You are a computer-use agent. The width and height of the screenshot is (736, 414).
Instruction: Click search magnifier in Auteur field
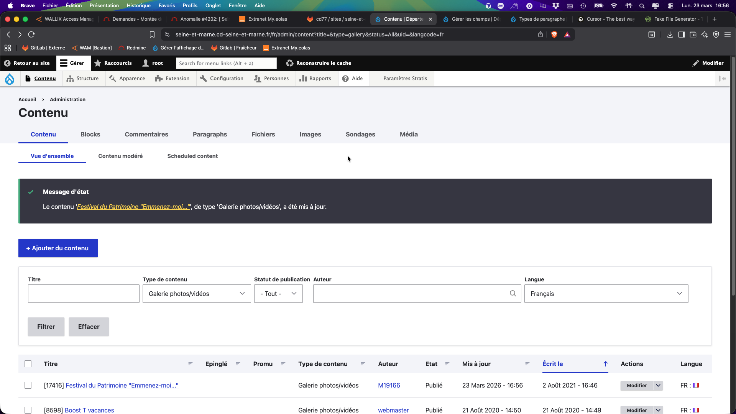[x=513, y=294]
